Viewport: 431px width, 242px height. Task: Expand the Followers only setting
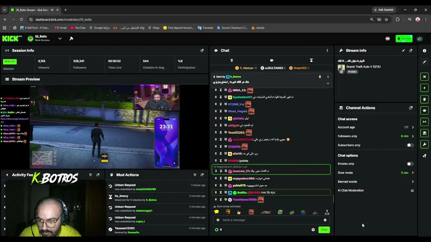[x=413, y=136]
